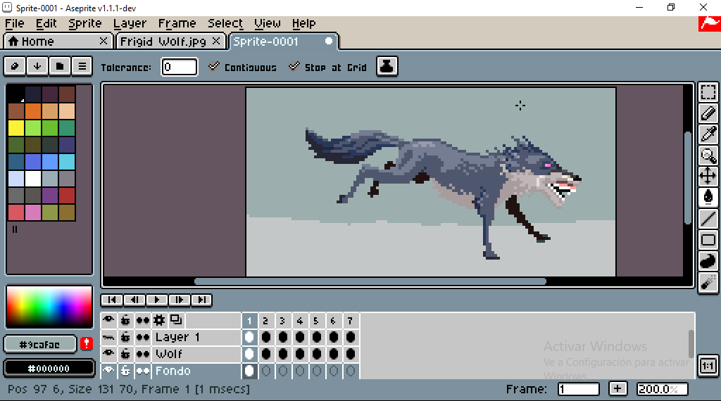The height and width of the screenshot is (401, 721).
Task: Click the Tolerance input field
Action: point(180,67)
